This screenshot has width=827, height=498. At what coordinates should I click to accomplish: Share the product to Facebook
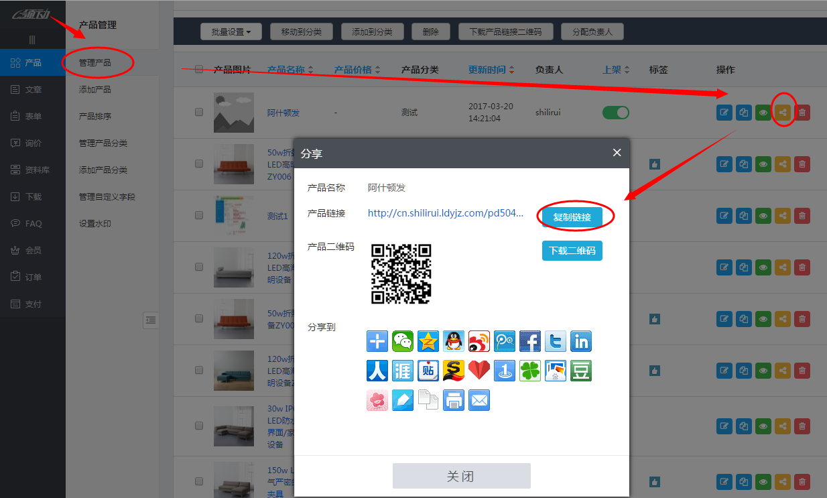point(530,341)
